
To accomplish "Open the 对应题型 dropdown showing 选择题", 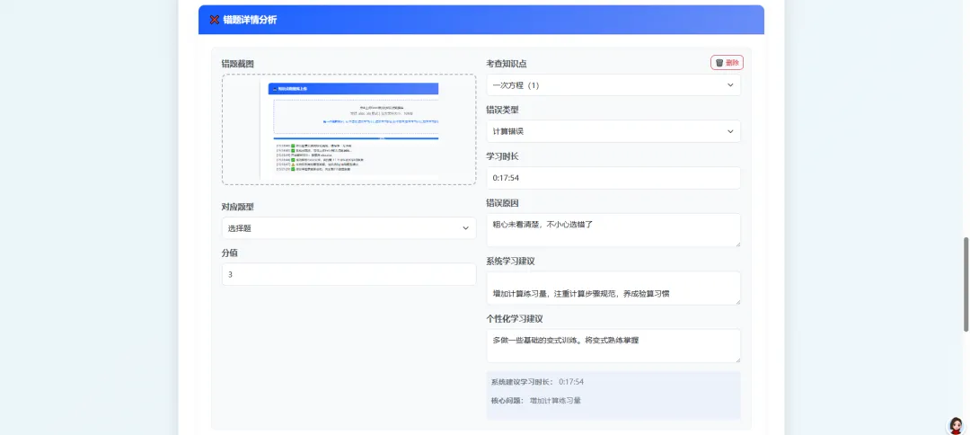I will click(x=348, y=228).
